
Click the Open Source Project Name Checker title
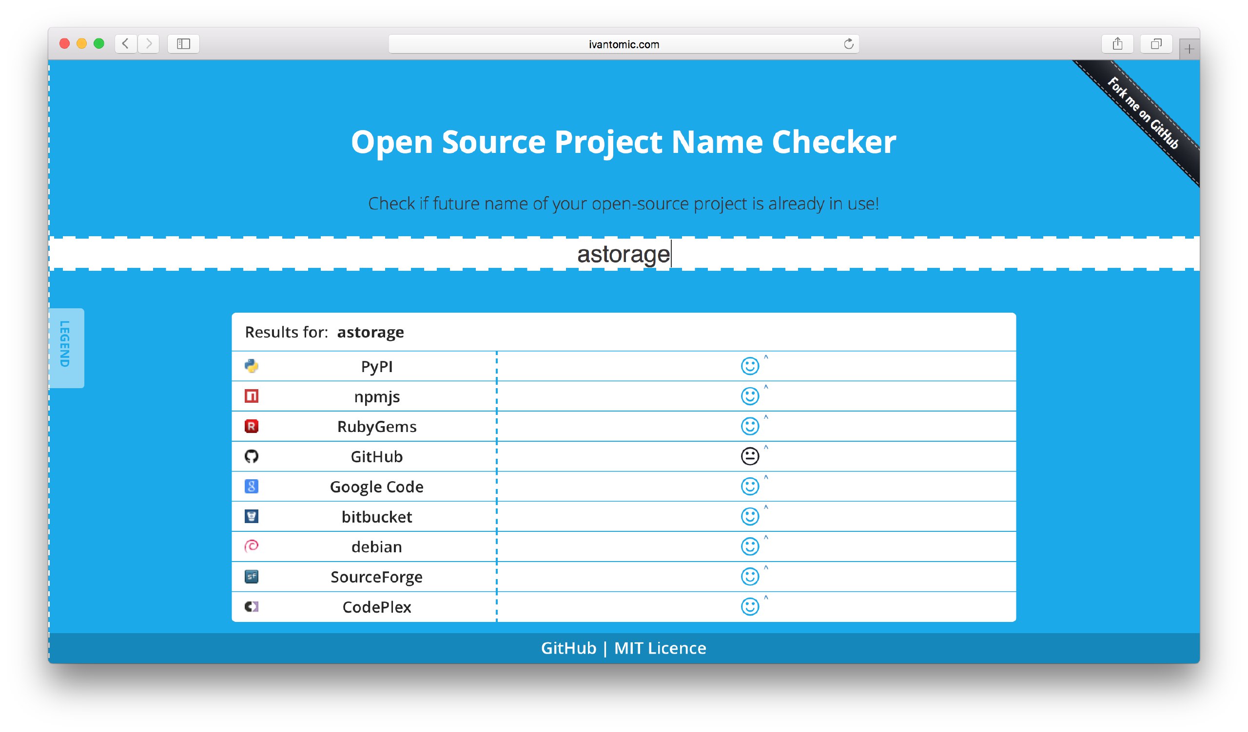pyautogui.click(x=624, y=143)
